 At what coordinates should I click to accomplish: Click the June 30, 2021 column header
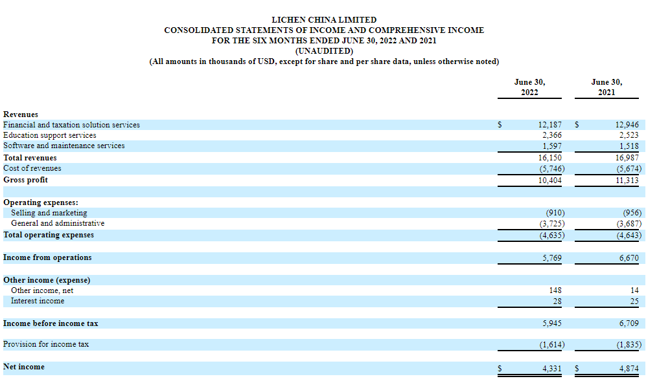pyautogui.click(x=606, y=87)
